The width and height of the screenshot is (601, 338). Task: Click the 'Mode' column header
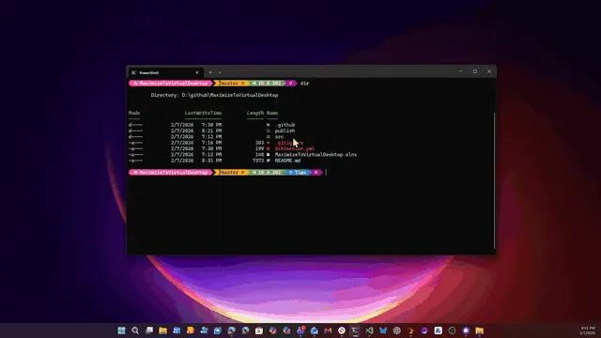[134, 113]
